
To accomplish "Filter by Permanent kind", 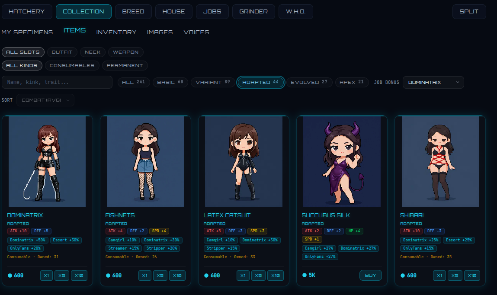I will (125, 65).
